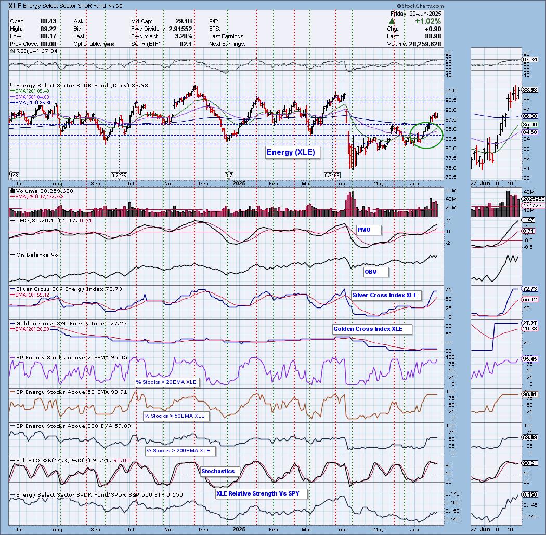Viewport: 546px width, 535px height.
Task: Click the Prev Close value 88.08
Action: click(x=48, y=44)
